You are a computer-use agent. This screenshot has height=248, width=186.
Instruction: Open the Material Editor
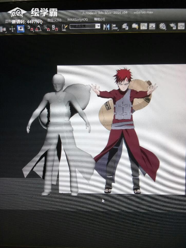[162, 26]
